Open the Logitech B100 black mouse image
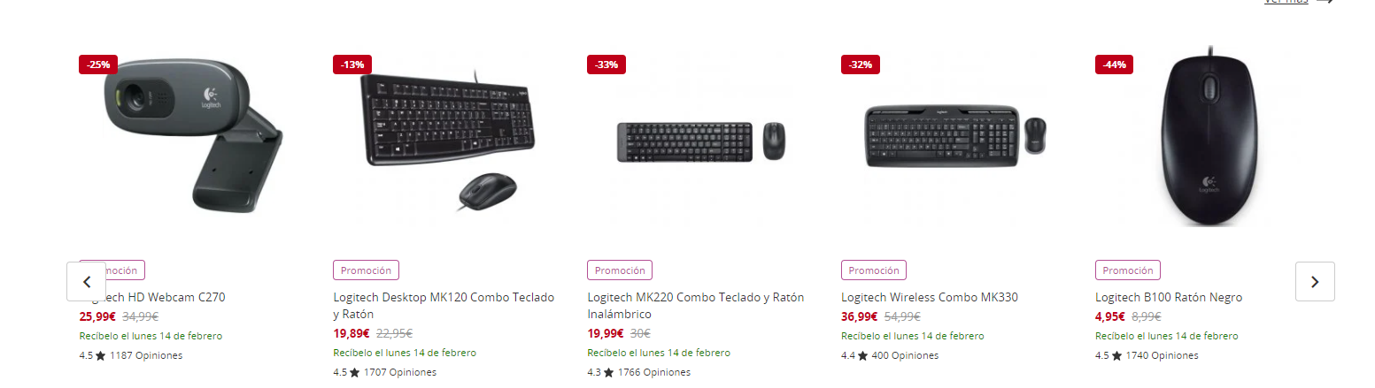Screen dimensions: 1375x388 pyautogui.click(x=1209, y=140)
